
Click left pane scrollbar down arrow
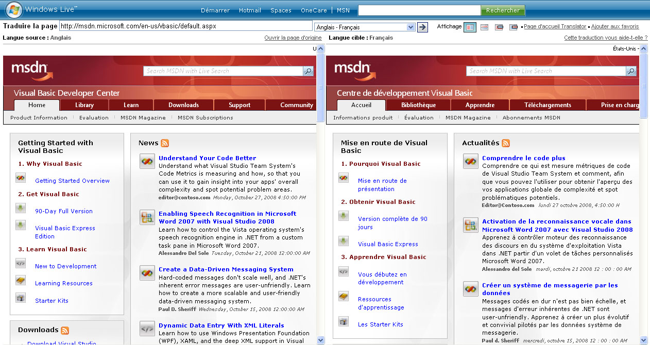[320, 340]
